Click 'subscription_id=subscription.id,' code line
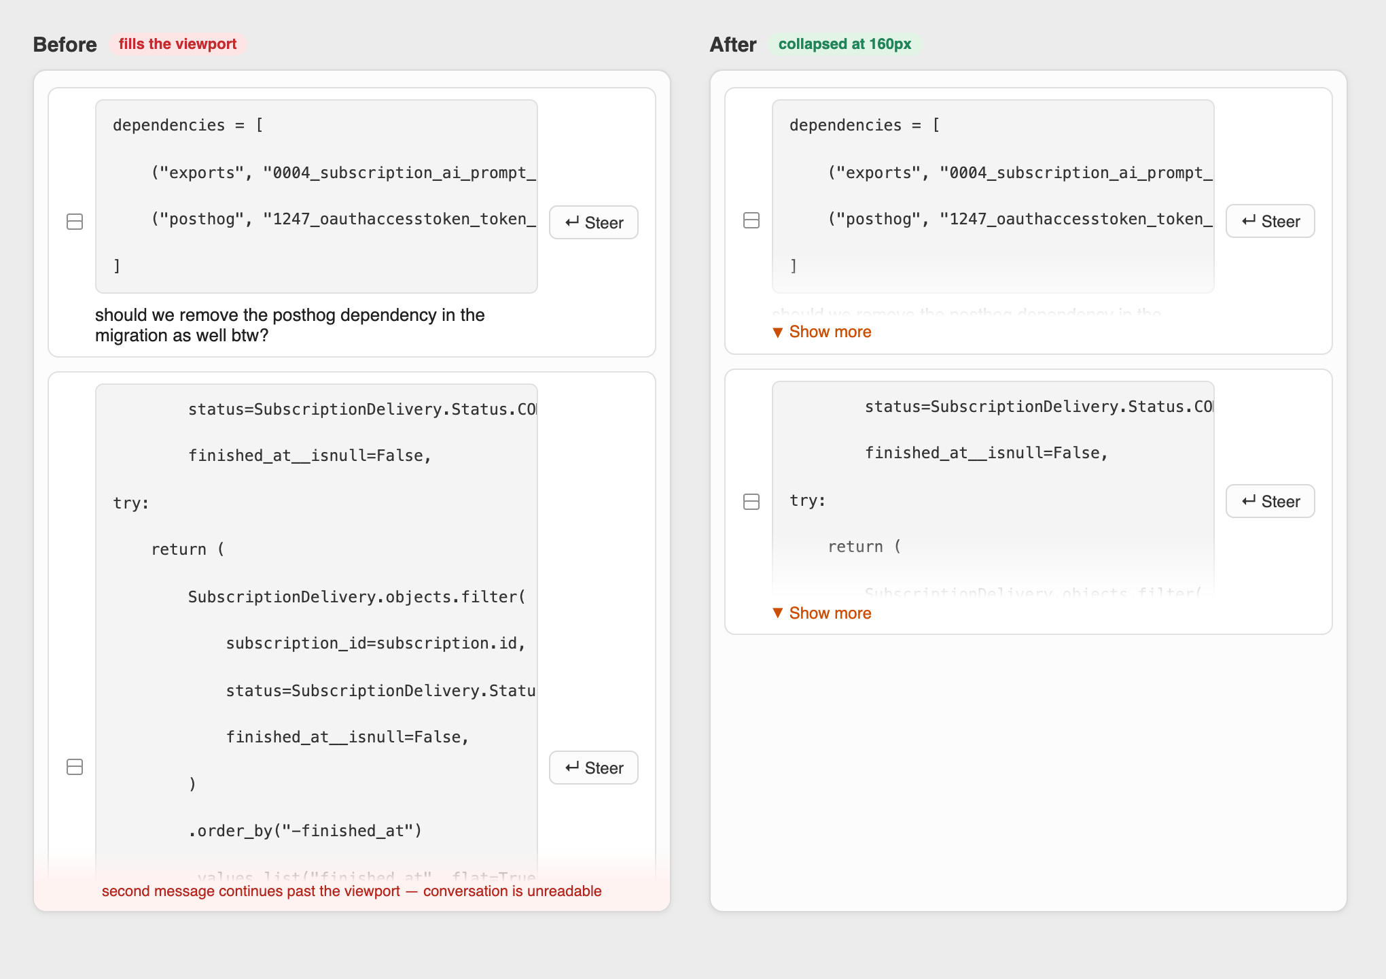Viewport: 1386px width, 979px height. [376, 643]
